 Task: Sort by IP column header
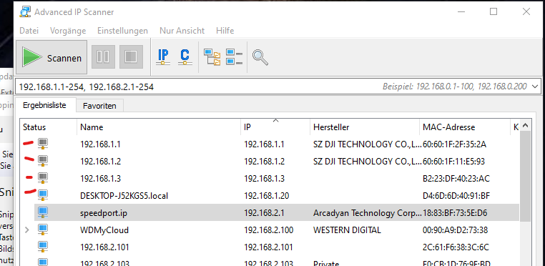click(275, 127)
